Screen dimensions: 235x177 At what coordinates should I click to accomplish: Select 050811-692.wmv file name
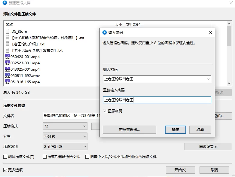point(25,75)
